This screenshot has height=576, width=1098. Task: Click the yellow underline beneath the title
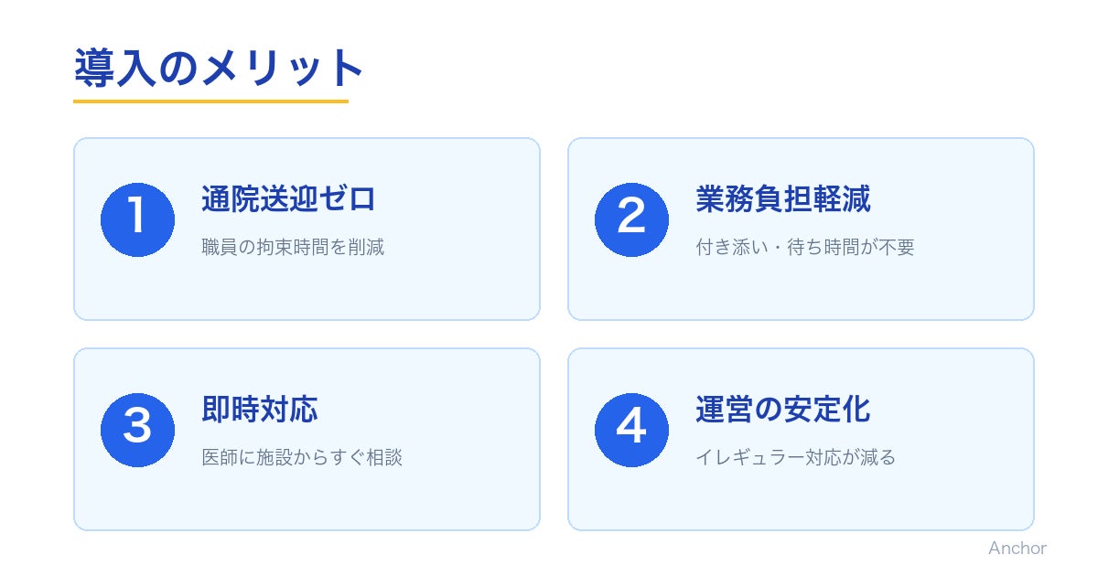[210, 101]
